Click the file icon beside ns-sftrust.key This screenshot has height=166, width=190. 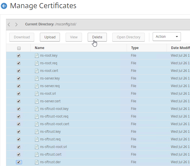click(x=37, y=132)
